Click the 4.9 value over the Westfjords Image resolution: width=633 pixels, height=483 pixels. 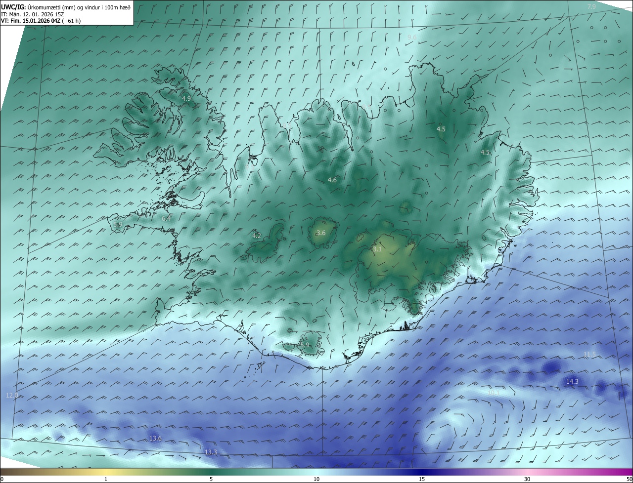[186, 99]
